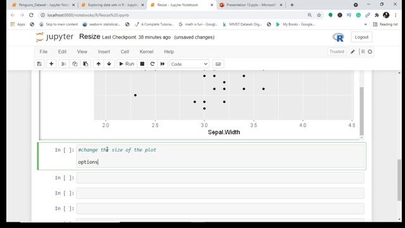Switch to the Presentation 13.pptx browser tab
Screen dimensions: 405x228
coord(251,5)
